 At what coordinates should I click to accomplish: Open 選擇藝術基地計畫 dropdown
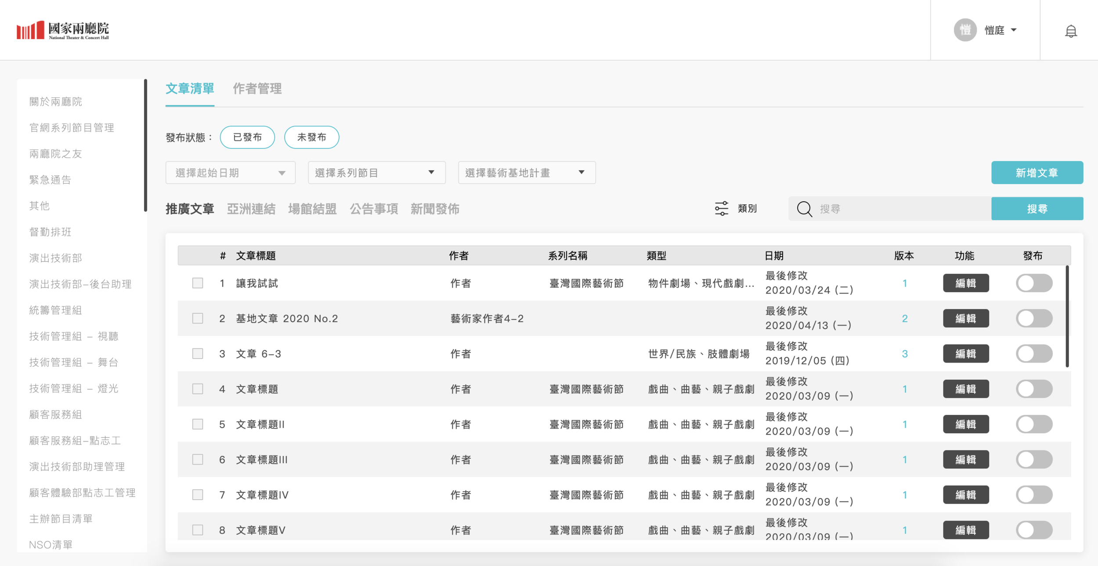coord(526,173)
